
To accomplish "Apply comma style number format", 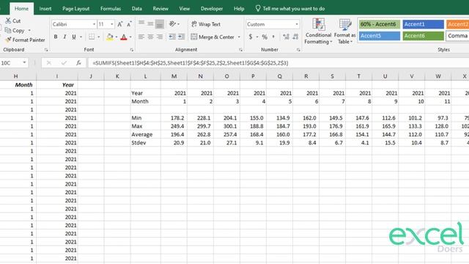I will pos(273,37).
